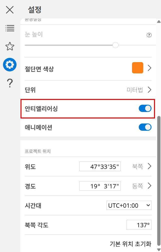Click the 북쪽 각도 angle input field

[139, 225]
